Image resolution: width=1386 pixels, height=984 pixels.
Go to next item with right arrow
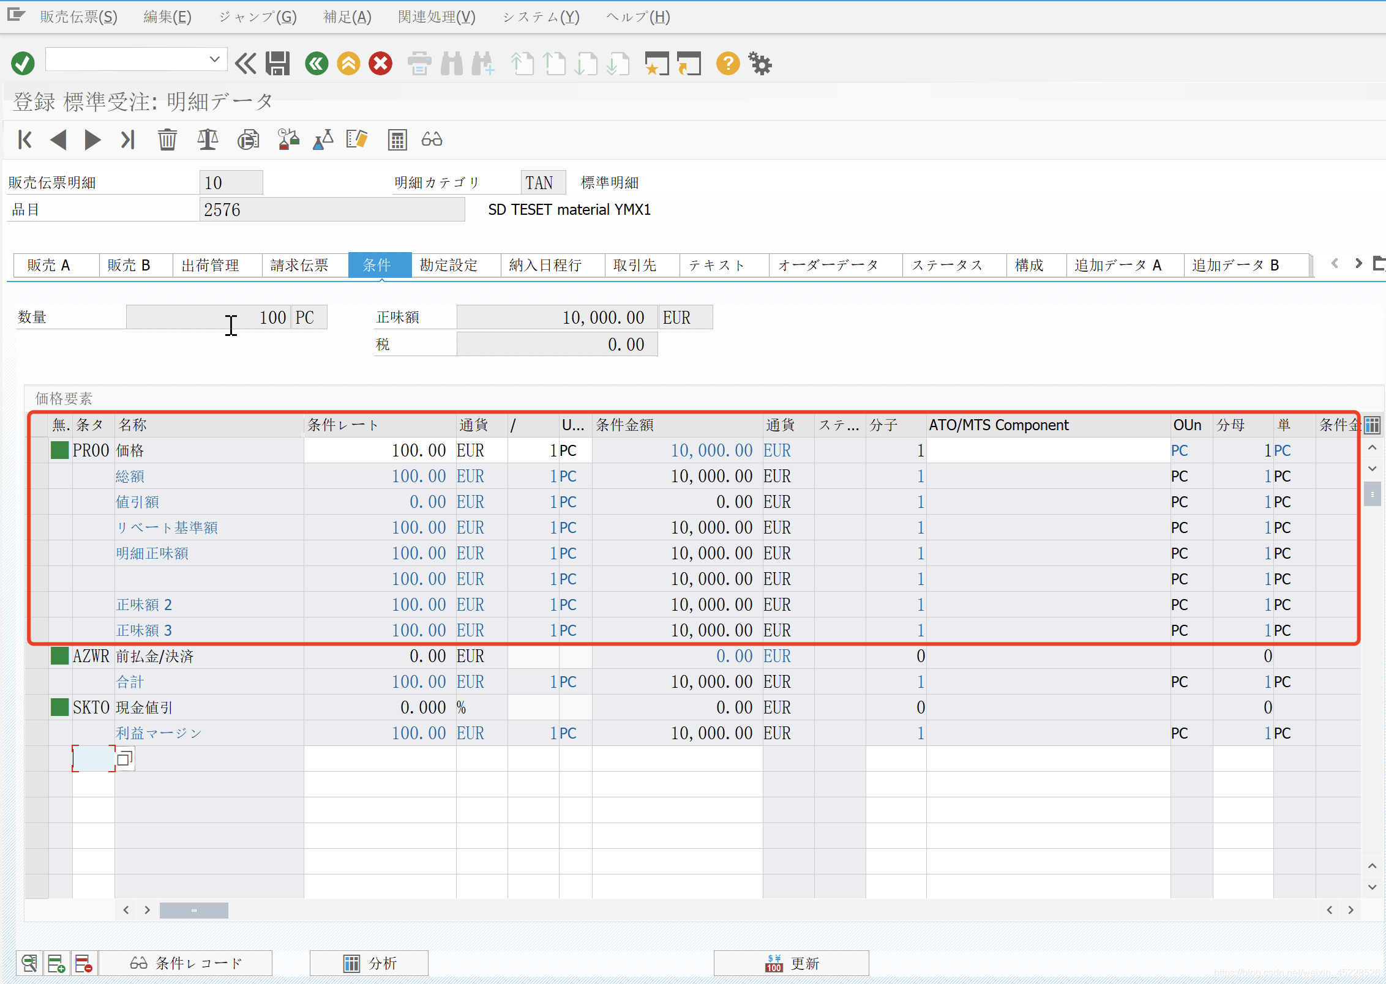[x=92, y=140]
